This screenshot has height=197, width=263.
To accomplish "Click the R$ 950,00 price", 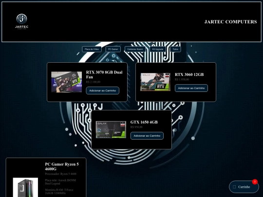I will 136,127.
